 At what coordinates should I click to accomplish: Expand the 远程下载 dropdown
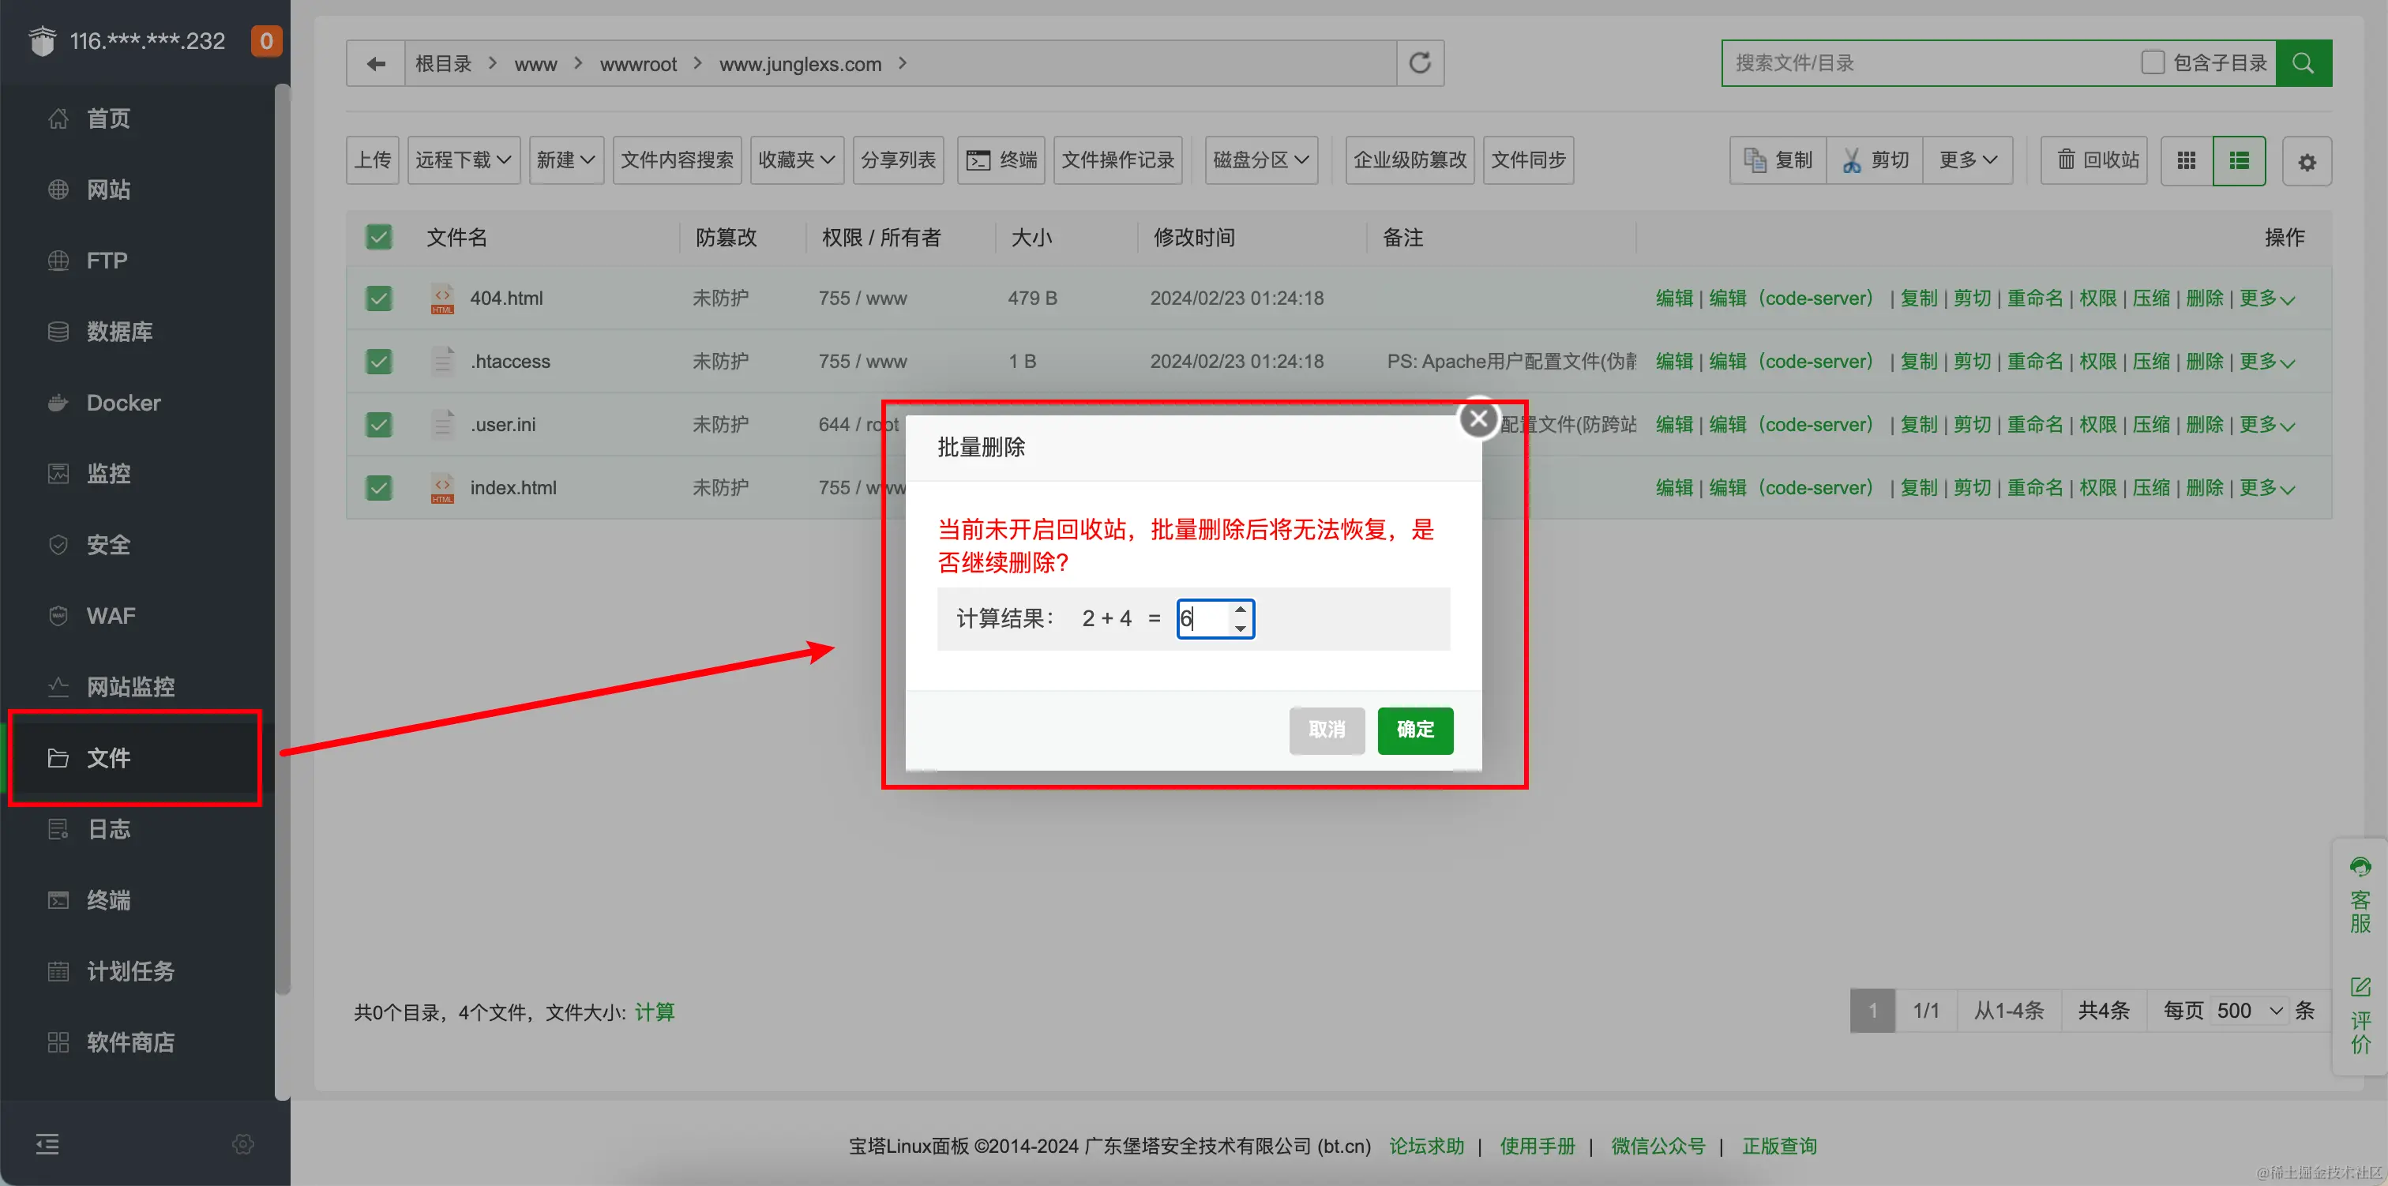(464, 160)
